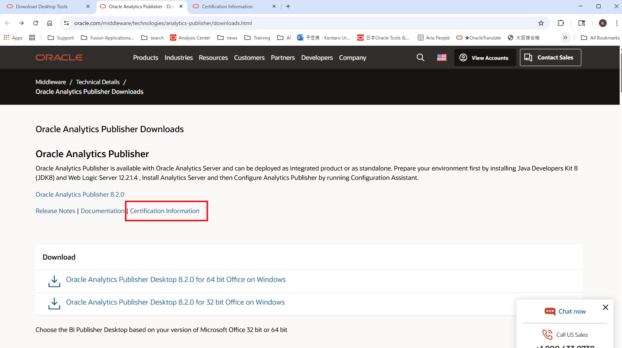
Task: Expand the news bookmarks folder
Action: [228, 38]
